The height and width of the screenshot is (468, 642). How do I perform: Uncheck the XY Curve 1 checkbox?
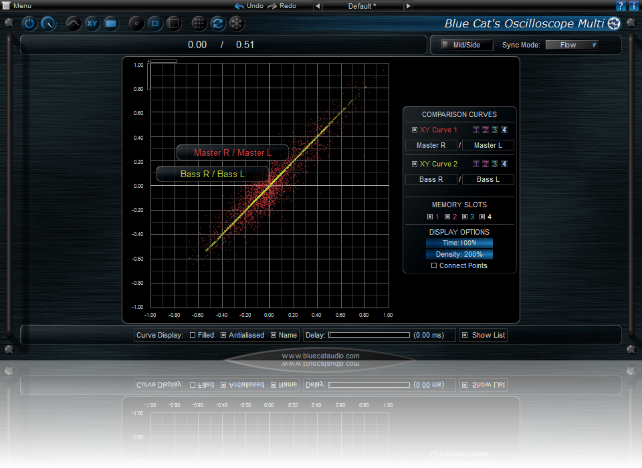pos(415,130)
